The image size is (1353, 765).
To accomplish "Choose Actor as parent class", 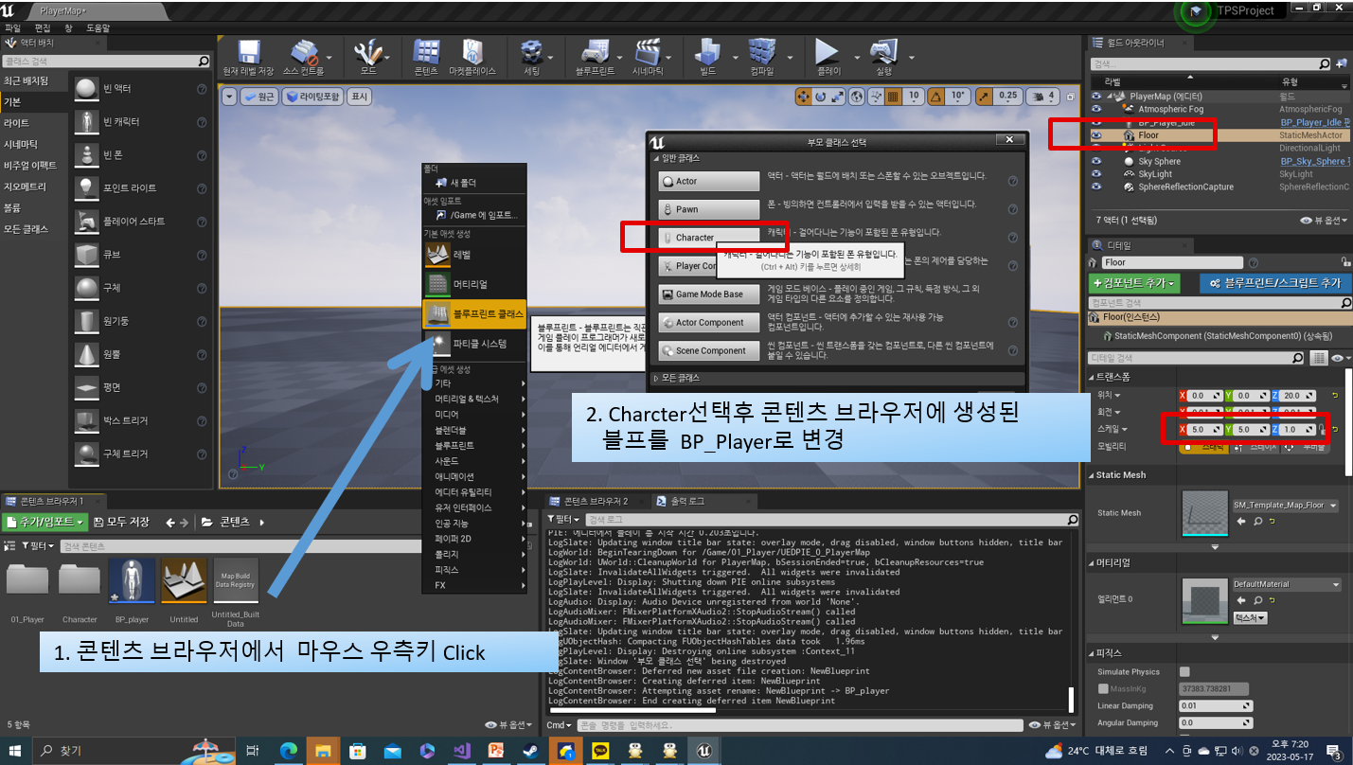I will tap(709, 181).
